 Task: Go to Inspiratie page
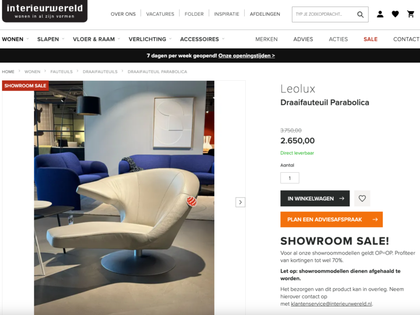227,14
